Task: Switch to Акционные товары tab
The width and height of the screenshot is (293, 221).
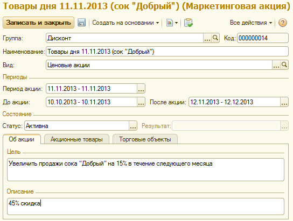Action: coord(76,139)
